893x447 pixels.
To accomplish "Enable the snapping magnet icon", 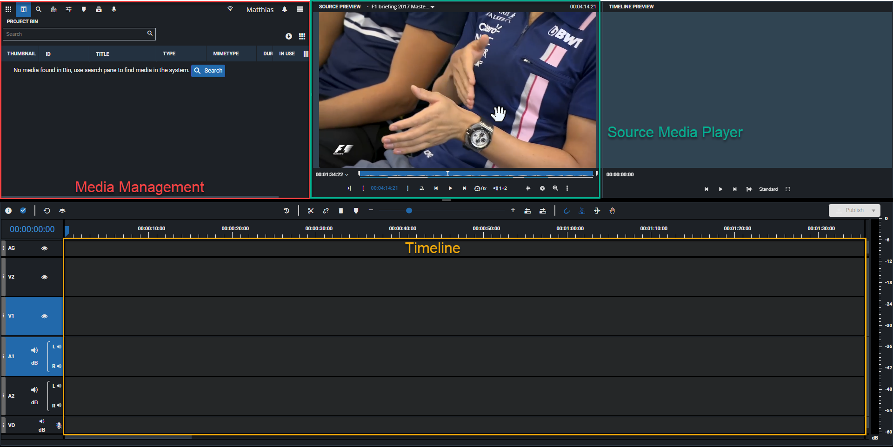I will pyautogui.click(x=566, y=211).
